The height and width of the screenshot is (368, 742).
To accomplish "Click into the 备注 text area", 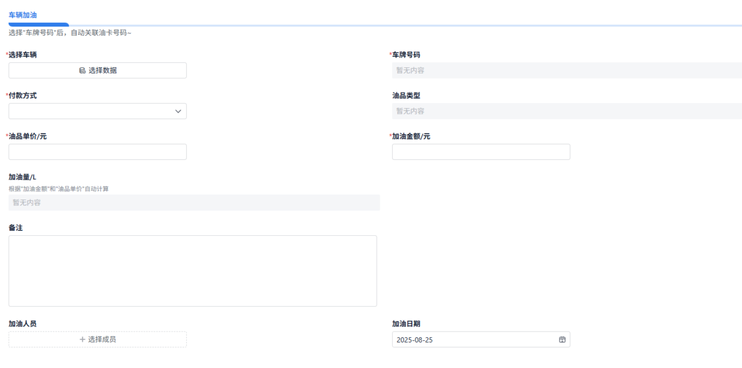I will coord(193,271).
